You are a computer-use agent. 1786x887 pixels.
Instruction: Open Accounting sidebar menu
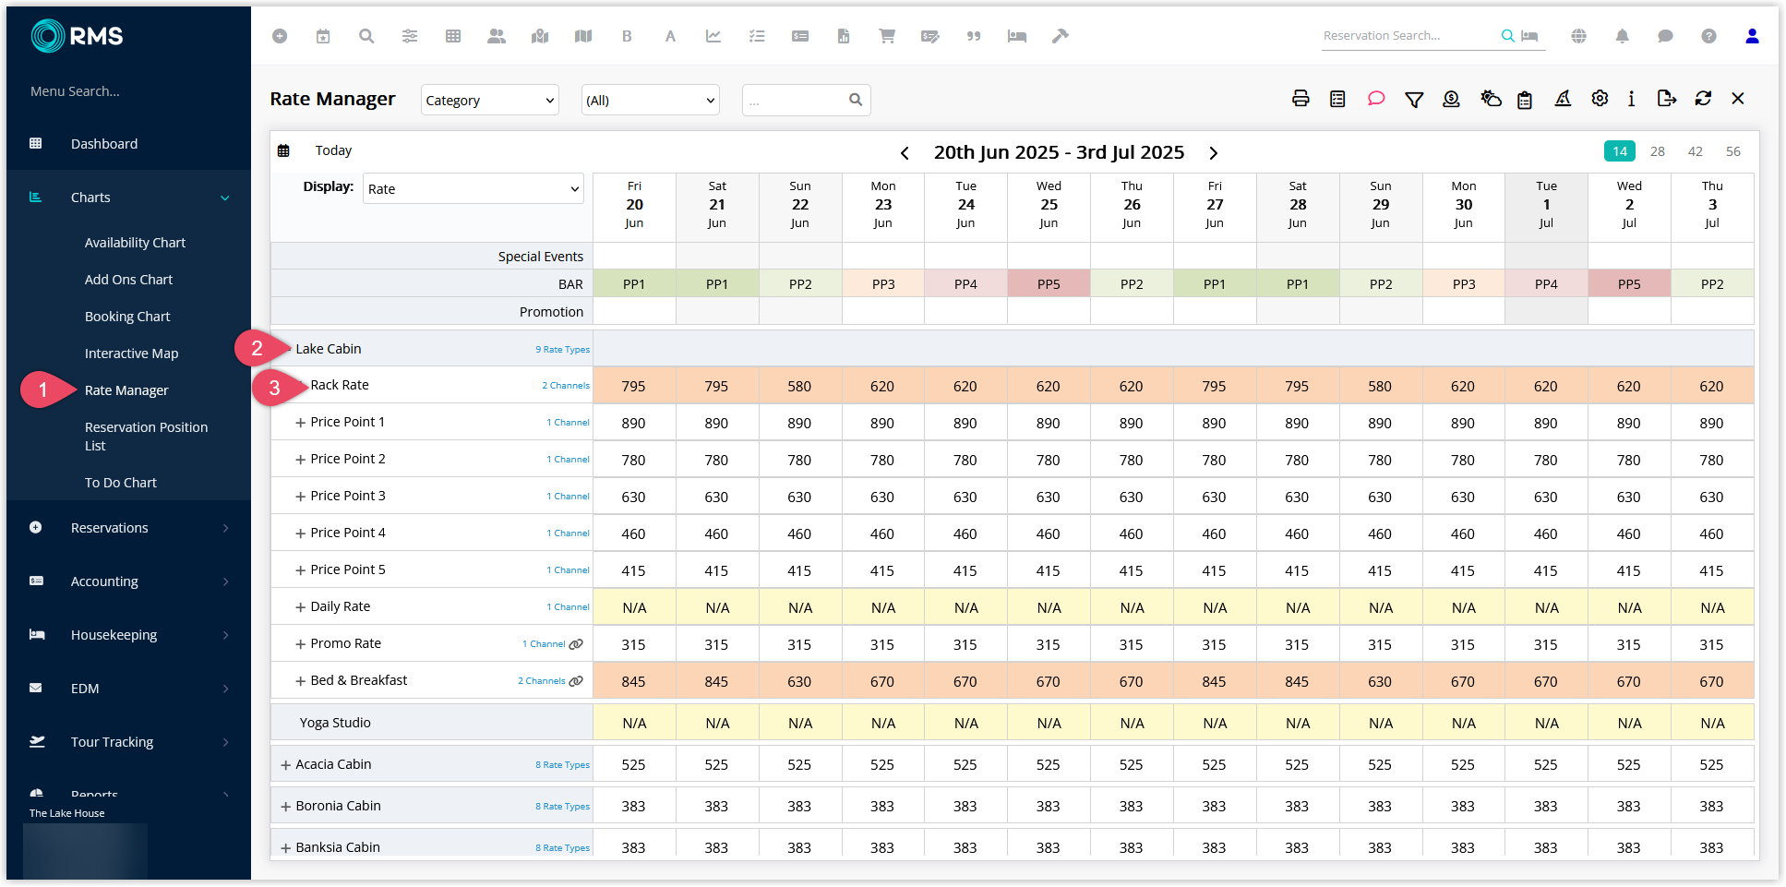[x=129, y=581]
